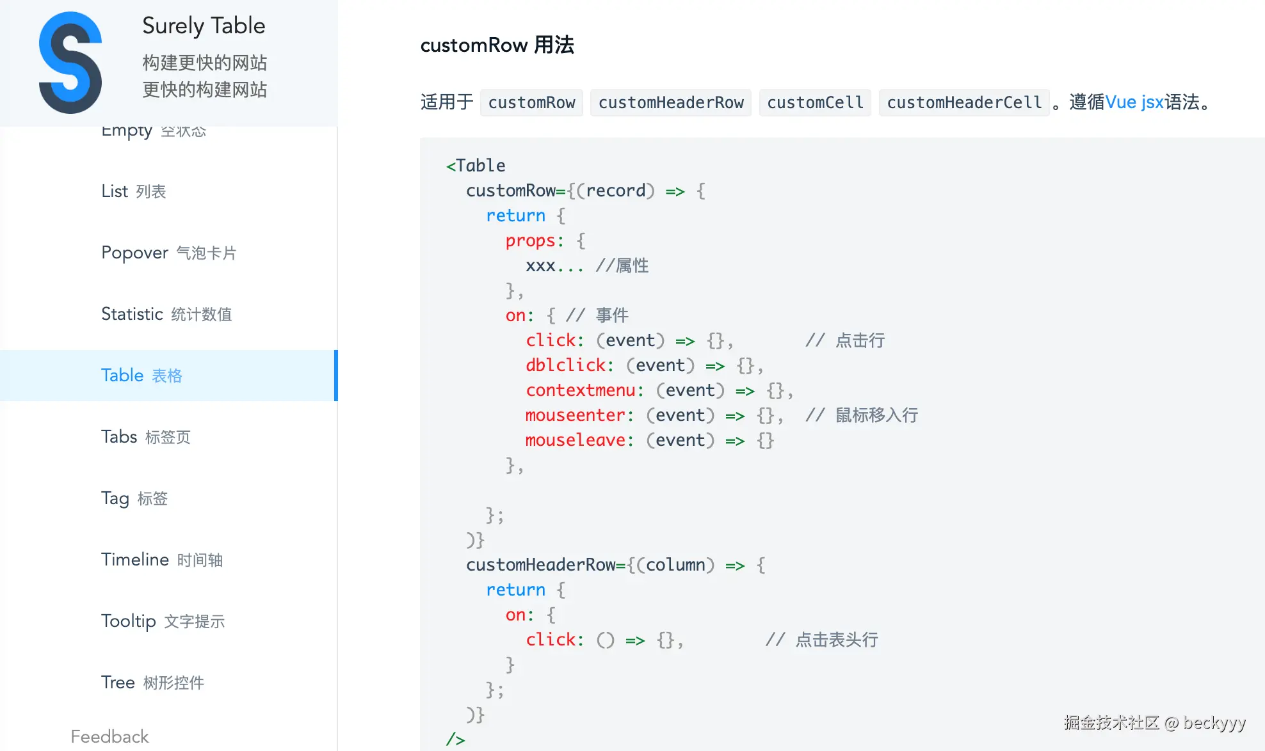Click the customRow 用法 heading
The width and height of the screenshot is (1265, 751).
click(497, 45)
